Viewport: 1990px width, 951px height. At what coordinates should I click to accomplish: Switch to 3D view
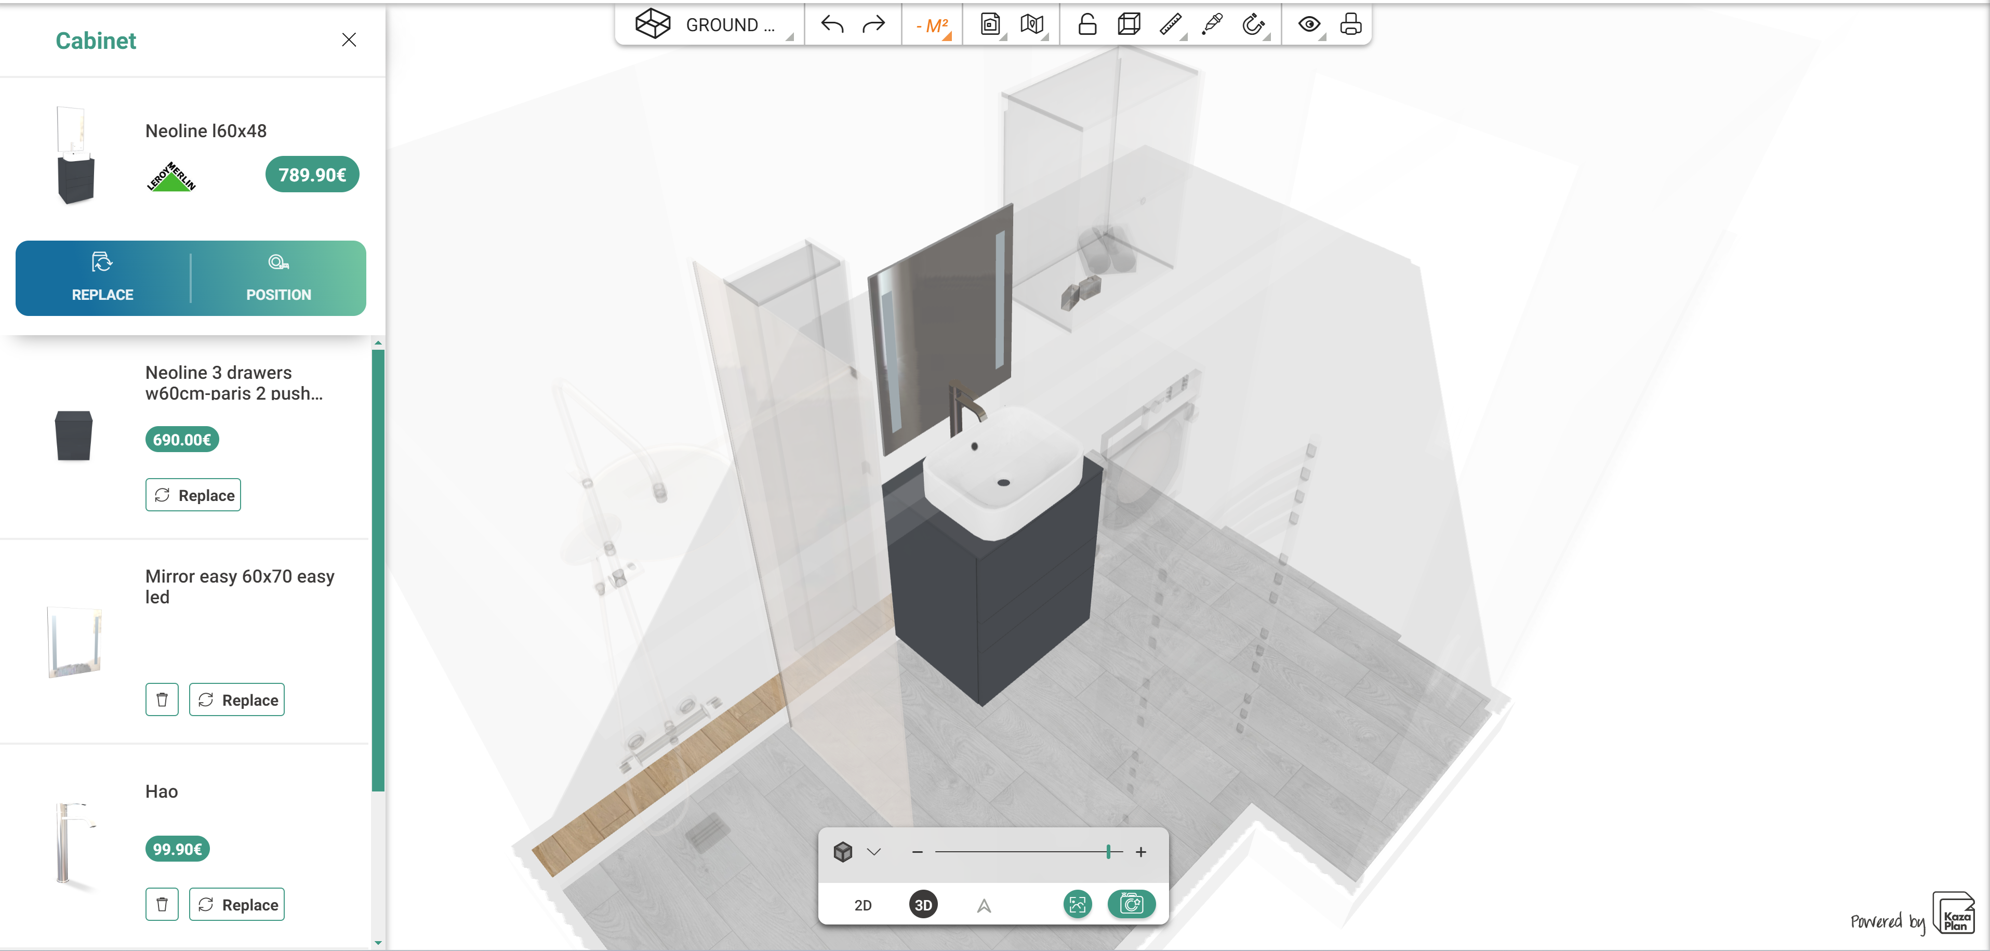[x=923, y=905]
